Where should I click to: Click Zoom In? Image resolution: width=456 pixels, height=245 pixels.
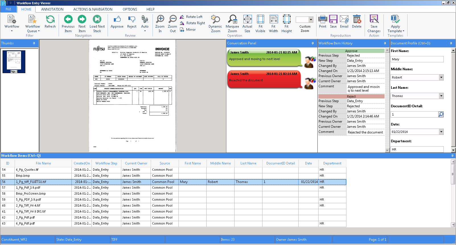point(160,23)
